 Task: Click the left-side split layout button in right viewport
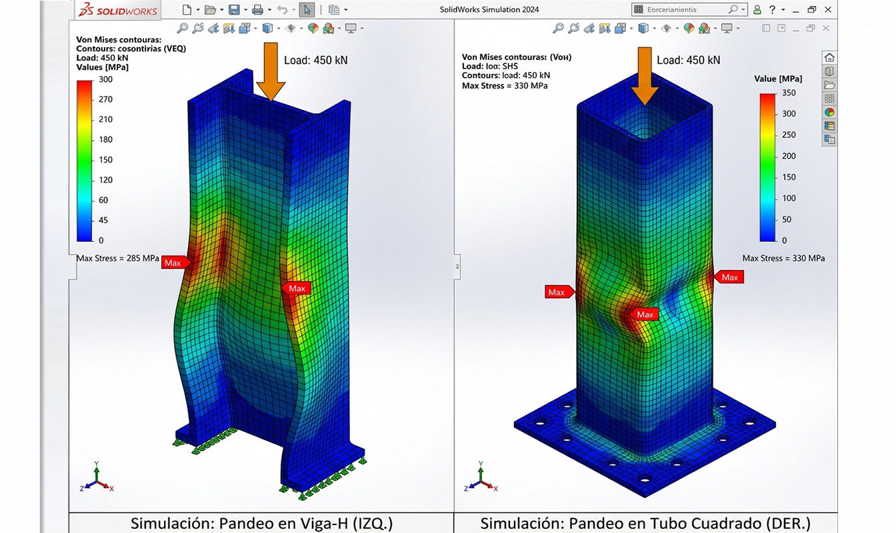click(x=766, y=28)
